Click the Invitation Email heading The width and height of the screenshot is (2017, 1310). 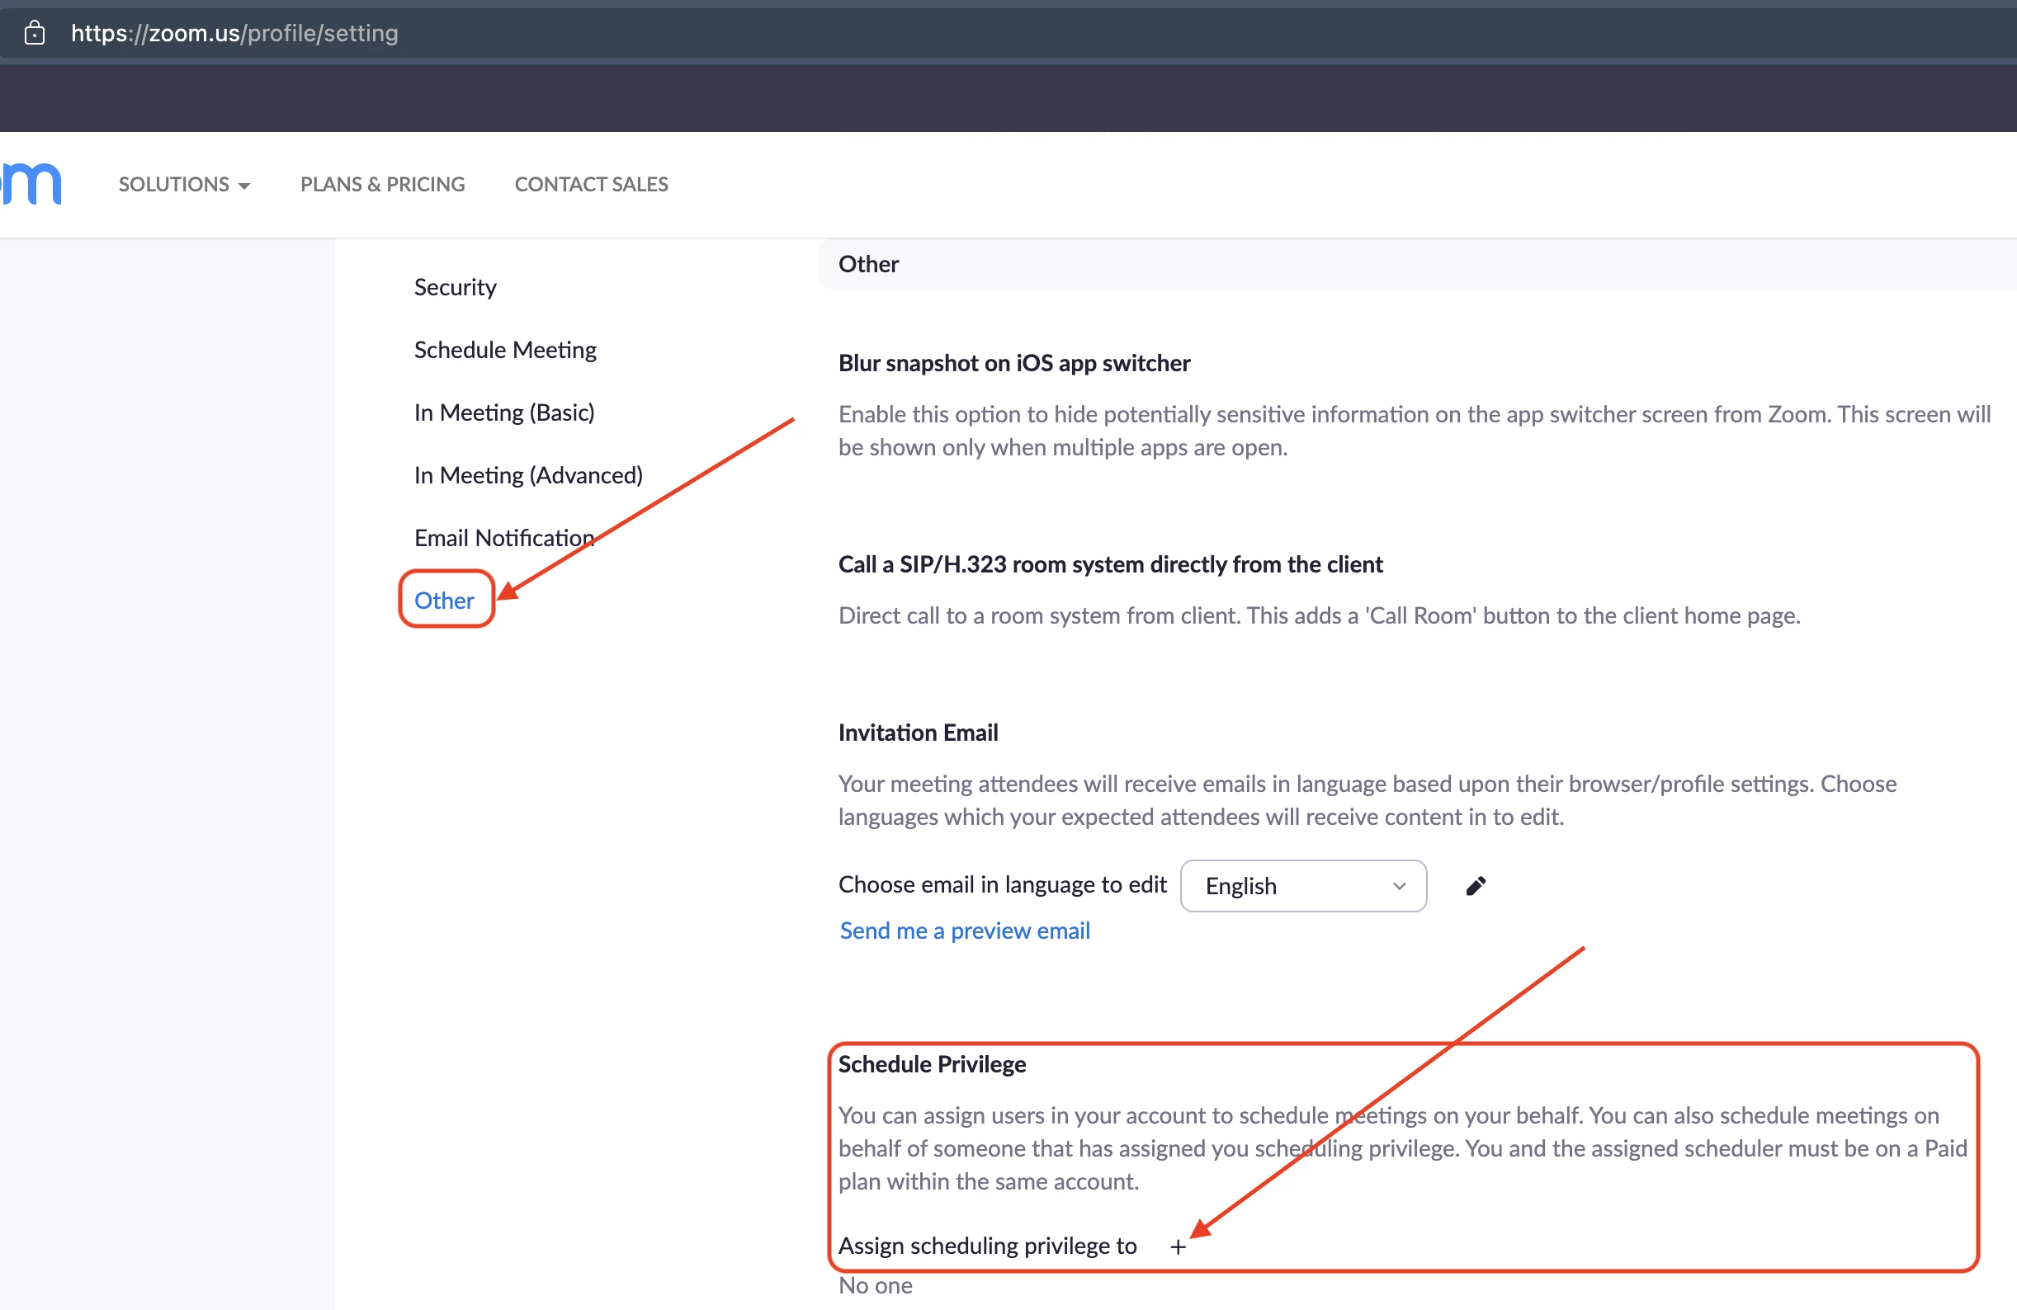coord(918,732)
